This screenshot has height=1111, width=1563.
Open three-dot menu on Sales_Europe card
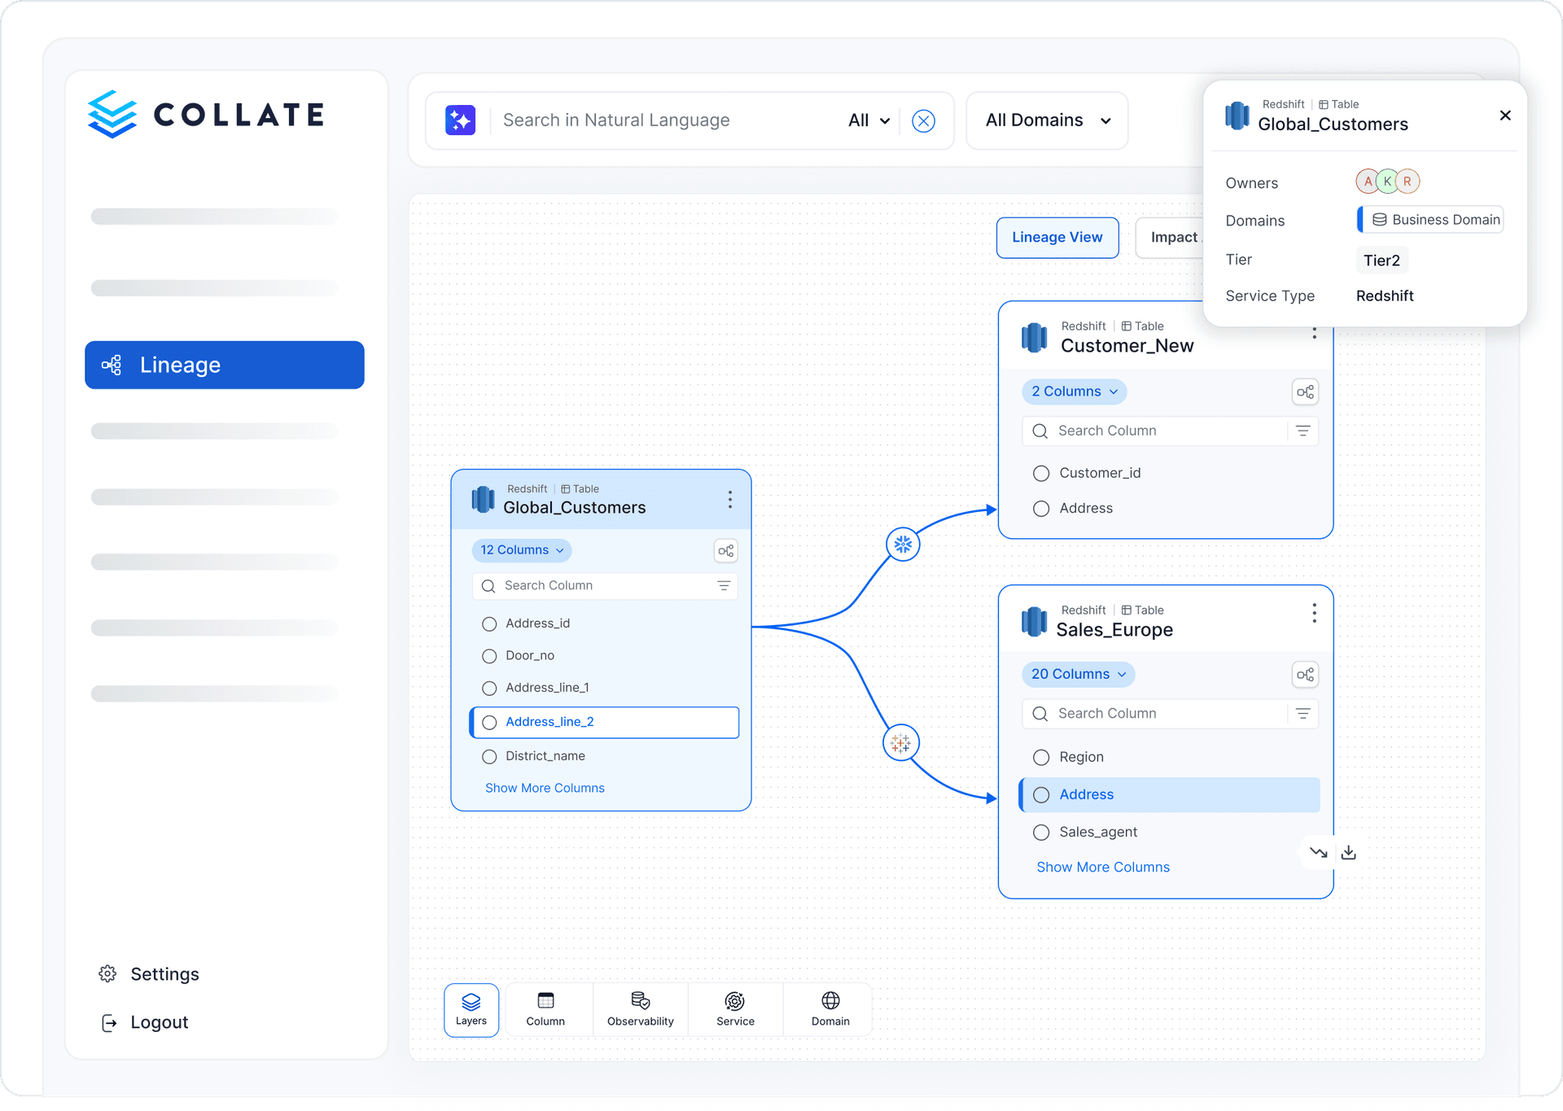click(x=1314, y=614)
